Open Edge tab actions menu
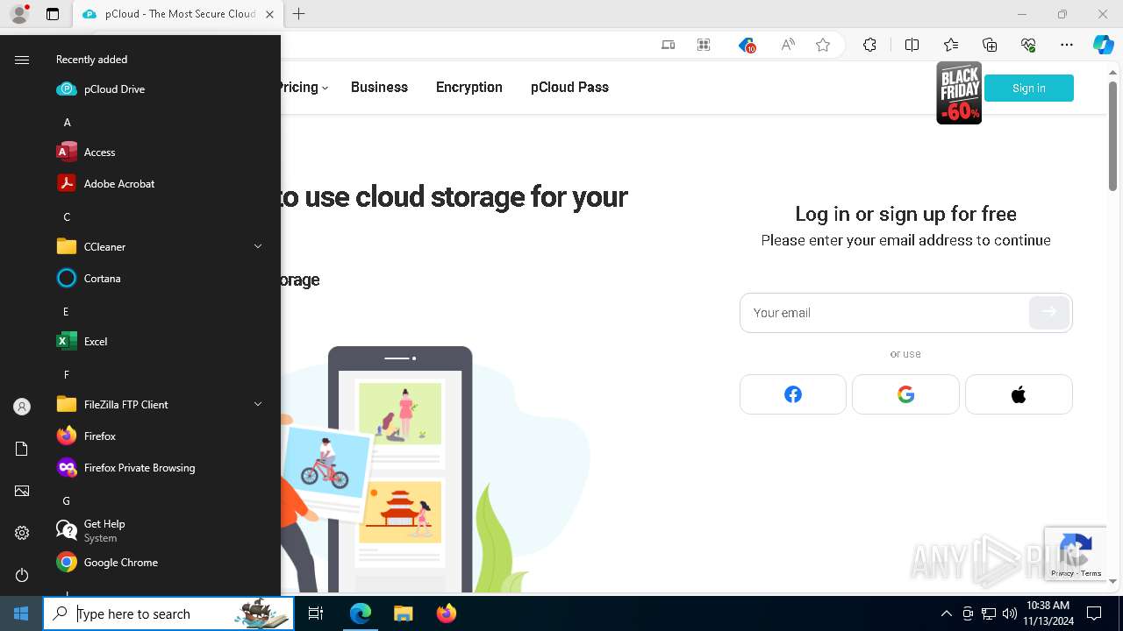The width and height of the screenshot is (1123, 631). click(x=53, y=14)
